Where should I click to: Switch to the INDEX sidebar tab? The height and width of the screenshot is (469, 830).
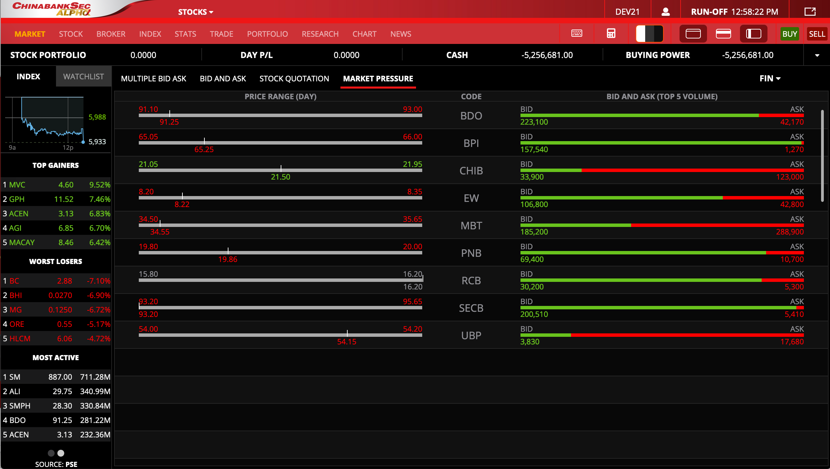coord(29,77)
